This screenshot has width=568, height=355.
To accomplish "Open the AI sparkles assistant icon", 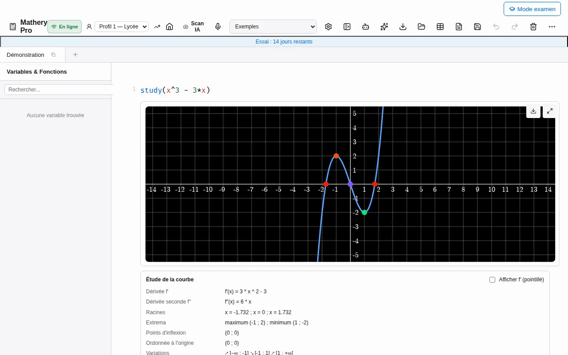I will pyautogui.click(x=384, y=27).
